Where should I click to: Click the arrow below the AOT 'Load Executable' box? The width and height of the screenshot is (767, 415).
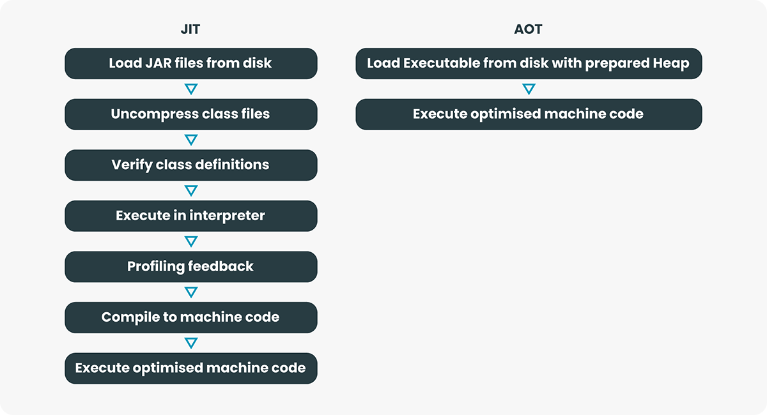point(528,89)
